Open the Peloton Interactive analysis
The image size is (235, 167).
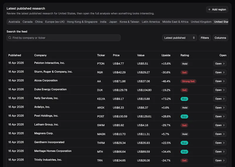pyautogui.click(x=220, y=63)
